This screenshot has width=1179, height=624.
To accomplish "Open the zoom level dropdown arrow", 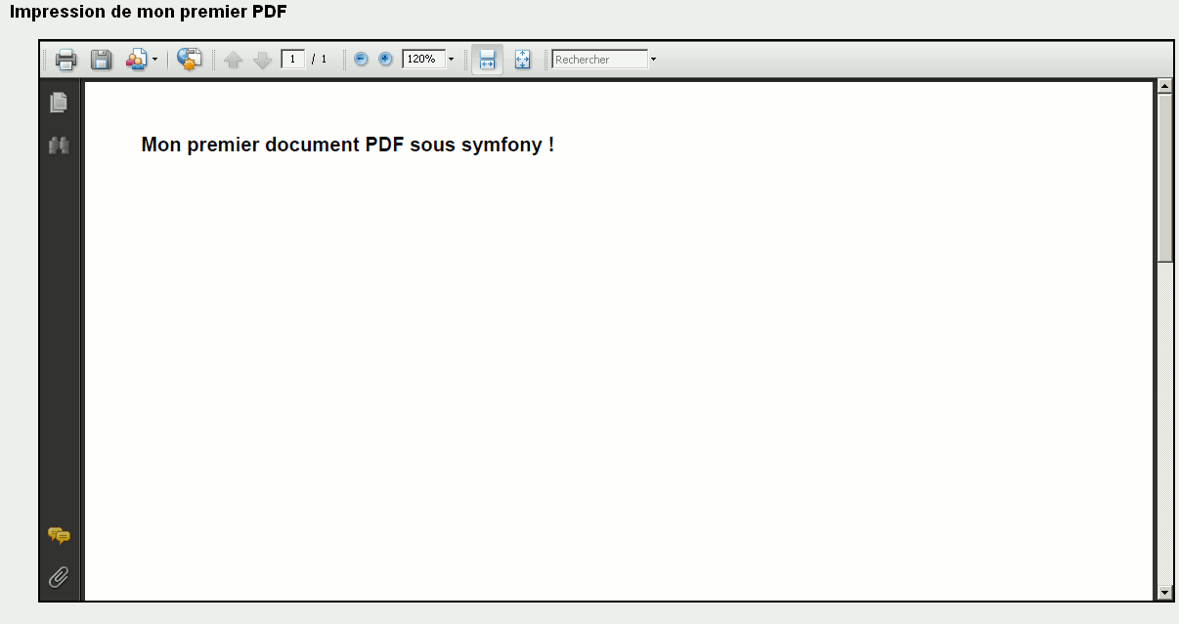I will (451, 60).
